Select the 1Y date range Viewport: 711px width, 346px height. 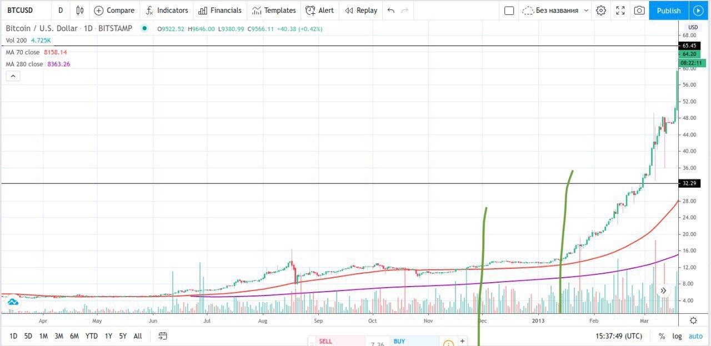108,336
